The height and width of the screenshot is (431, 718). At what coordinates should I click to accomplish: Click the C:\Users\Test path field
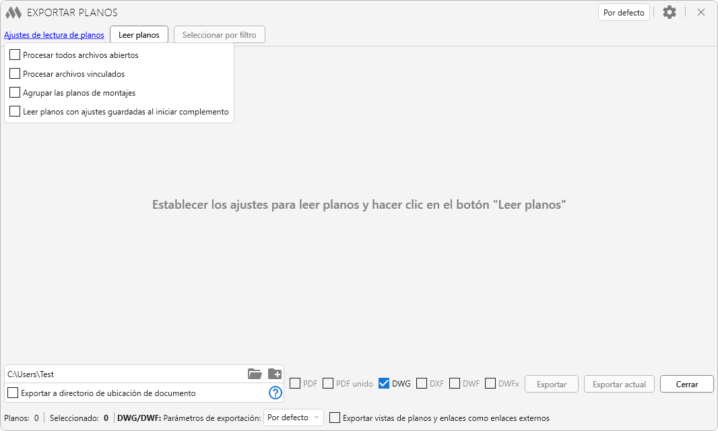click(x=125, y=374)
